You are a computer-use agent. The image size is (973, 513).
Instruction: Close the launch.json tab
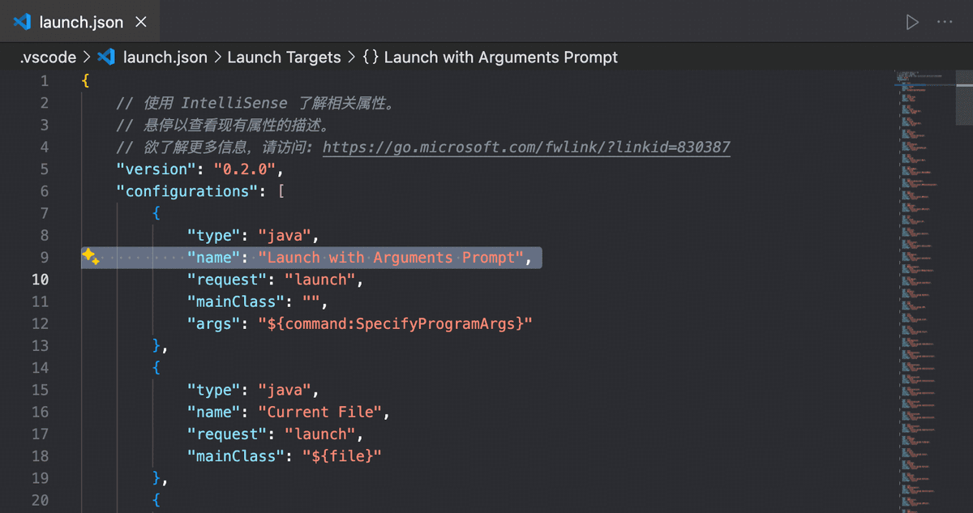[140, 22]
